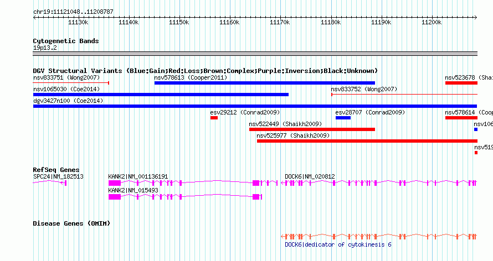Click the large first exon of KANK2 NM_001136191

coord(115,183)
